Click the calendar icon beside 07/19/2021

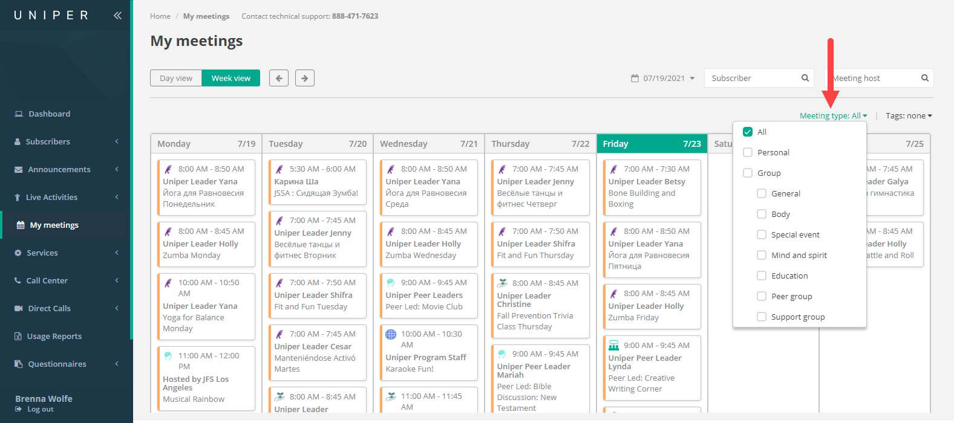[635, 79]
